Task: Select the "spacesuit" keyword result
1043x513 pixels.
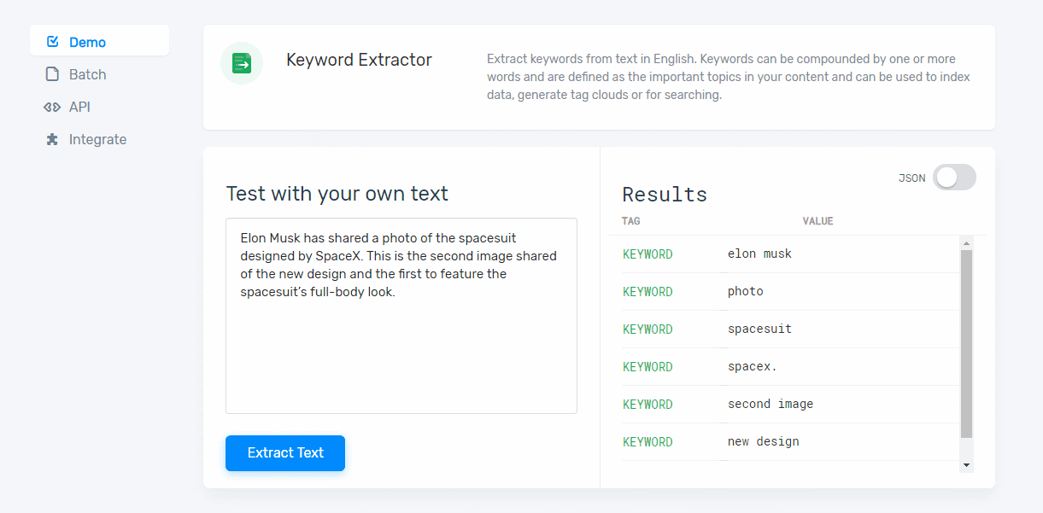Action: (759, 329)
